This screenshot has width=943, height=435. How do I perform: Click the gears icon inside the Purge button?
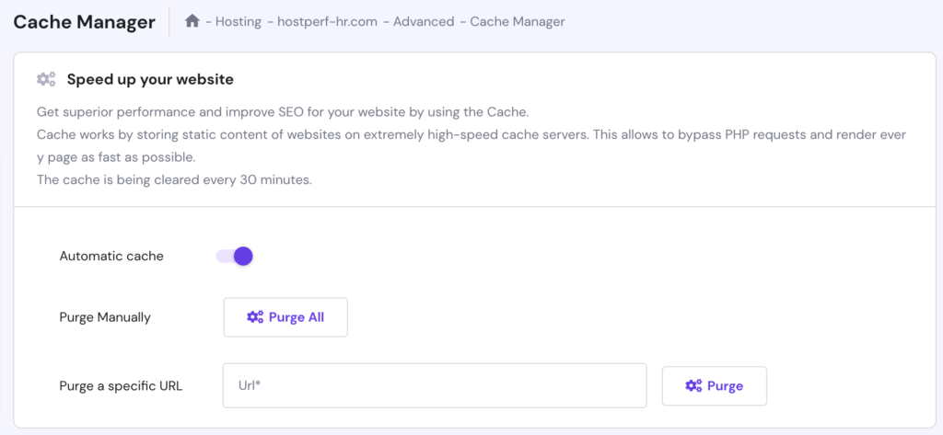693,385
